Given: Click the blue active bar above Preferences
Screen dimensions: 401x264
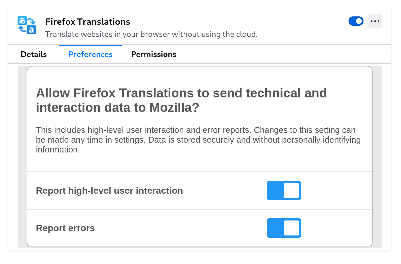Looking at the screenshot, I should 91,45.
